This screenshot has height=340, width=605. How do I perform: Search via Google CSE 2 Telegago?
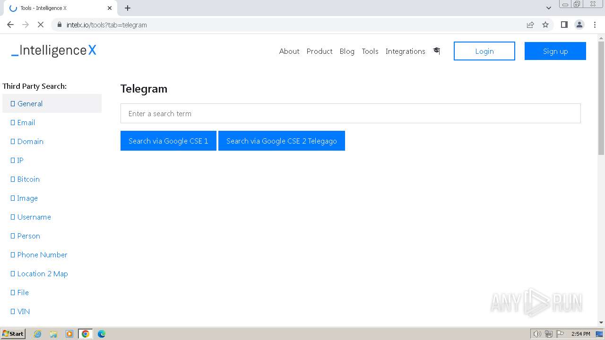click(x=282, y=141)
